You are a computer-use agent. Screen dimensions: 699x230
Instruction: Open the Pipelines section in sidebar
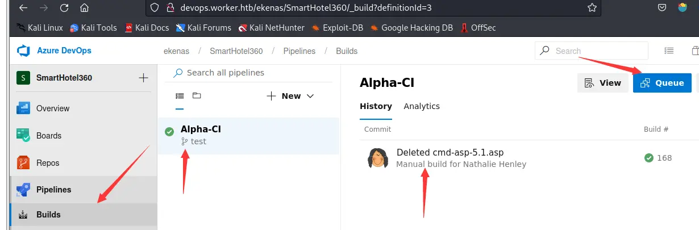[53, 189]
